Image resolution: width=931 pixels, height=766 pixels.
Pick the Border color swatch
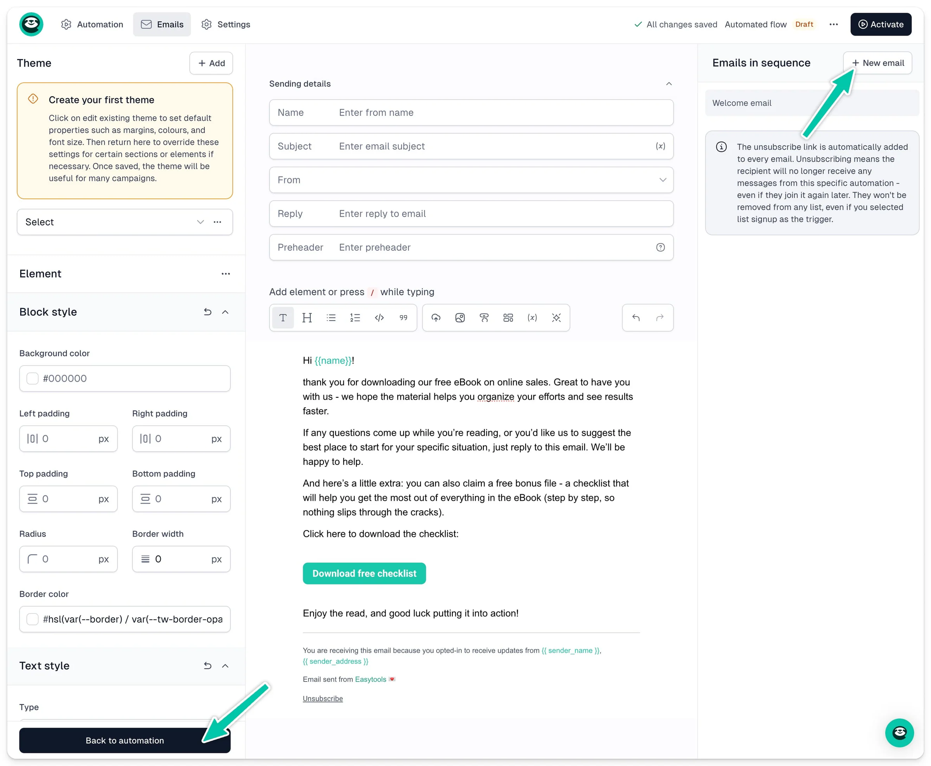tap(32, 619)
